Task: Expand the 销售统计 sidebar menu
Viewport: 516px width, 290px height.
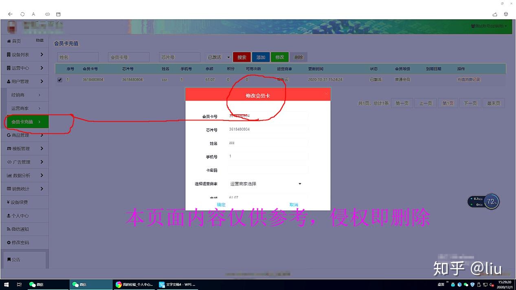Action: click(24, 189)
